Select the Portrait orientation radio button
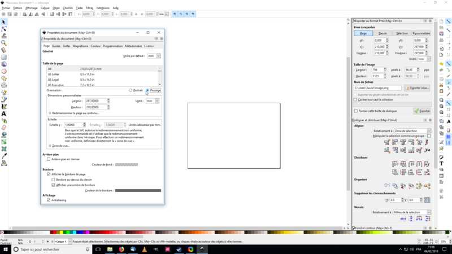This screenshot has width=452, height=254. pos(131,90)
